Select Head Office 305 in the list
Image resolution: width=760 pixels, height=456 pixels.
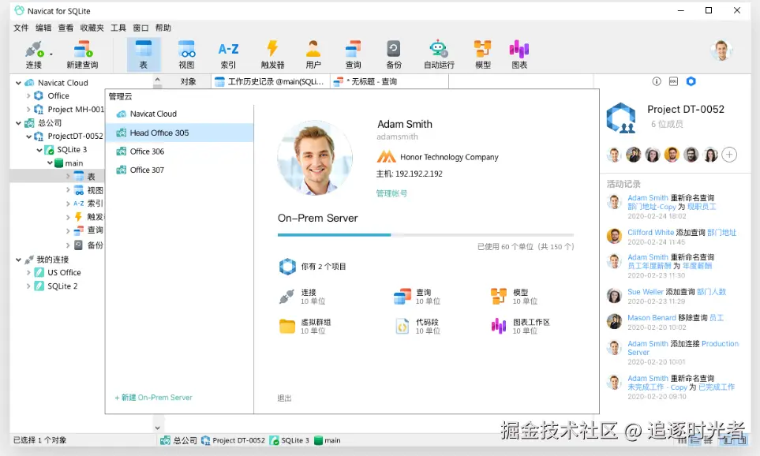point(179,133)
